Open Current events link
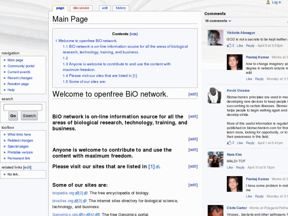The height and width of the screenshot is (216, 288). click(x=19, y=72)
